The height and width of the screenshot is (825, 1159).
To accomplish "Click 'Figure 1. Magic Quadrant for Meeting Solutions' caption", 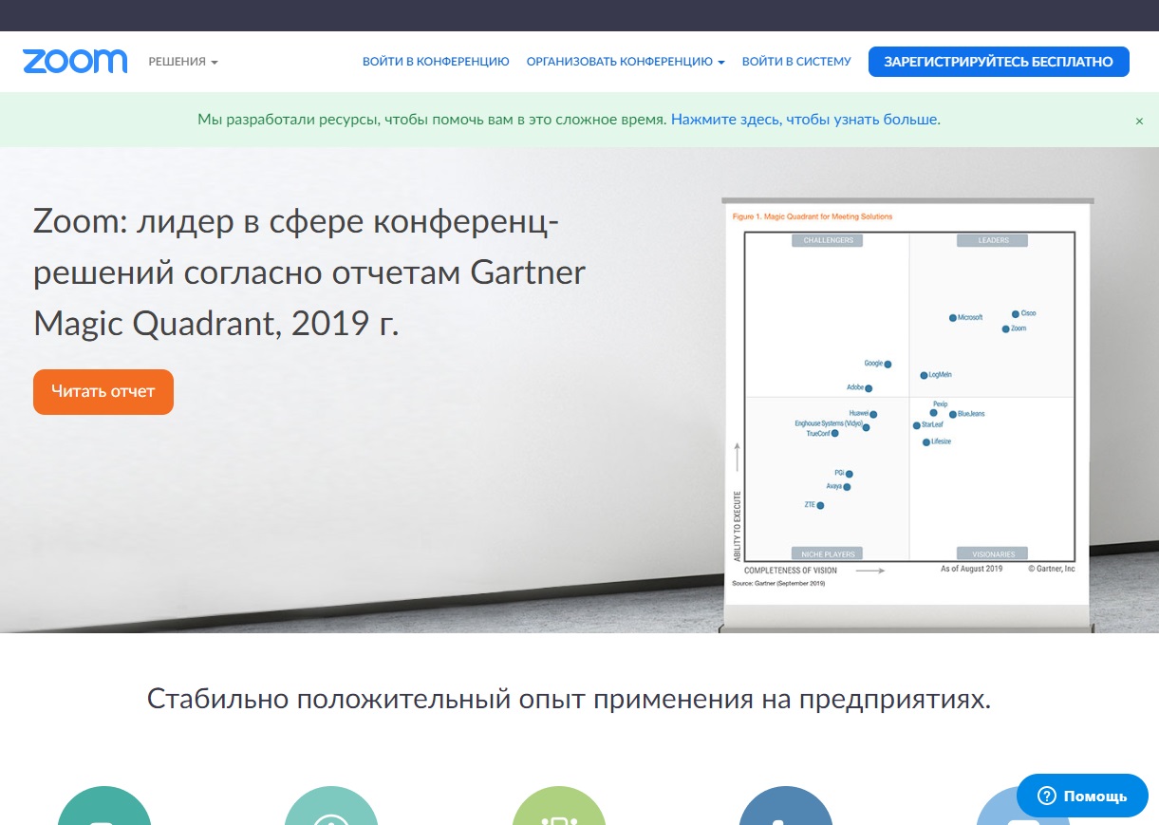I will tap(813, 216).
